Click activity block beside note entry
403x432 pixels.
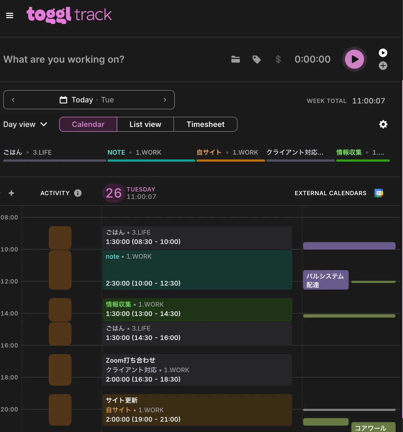pyautogui.click(x=60, y=270)
